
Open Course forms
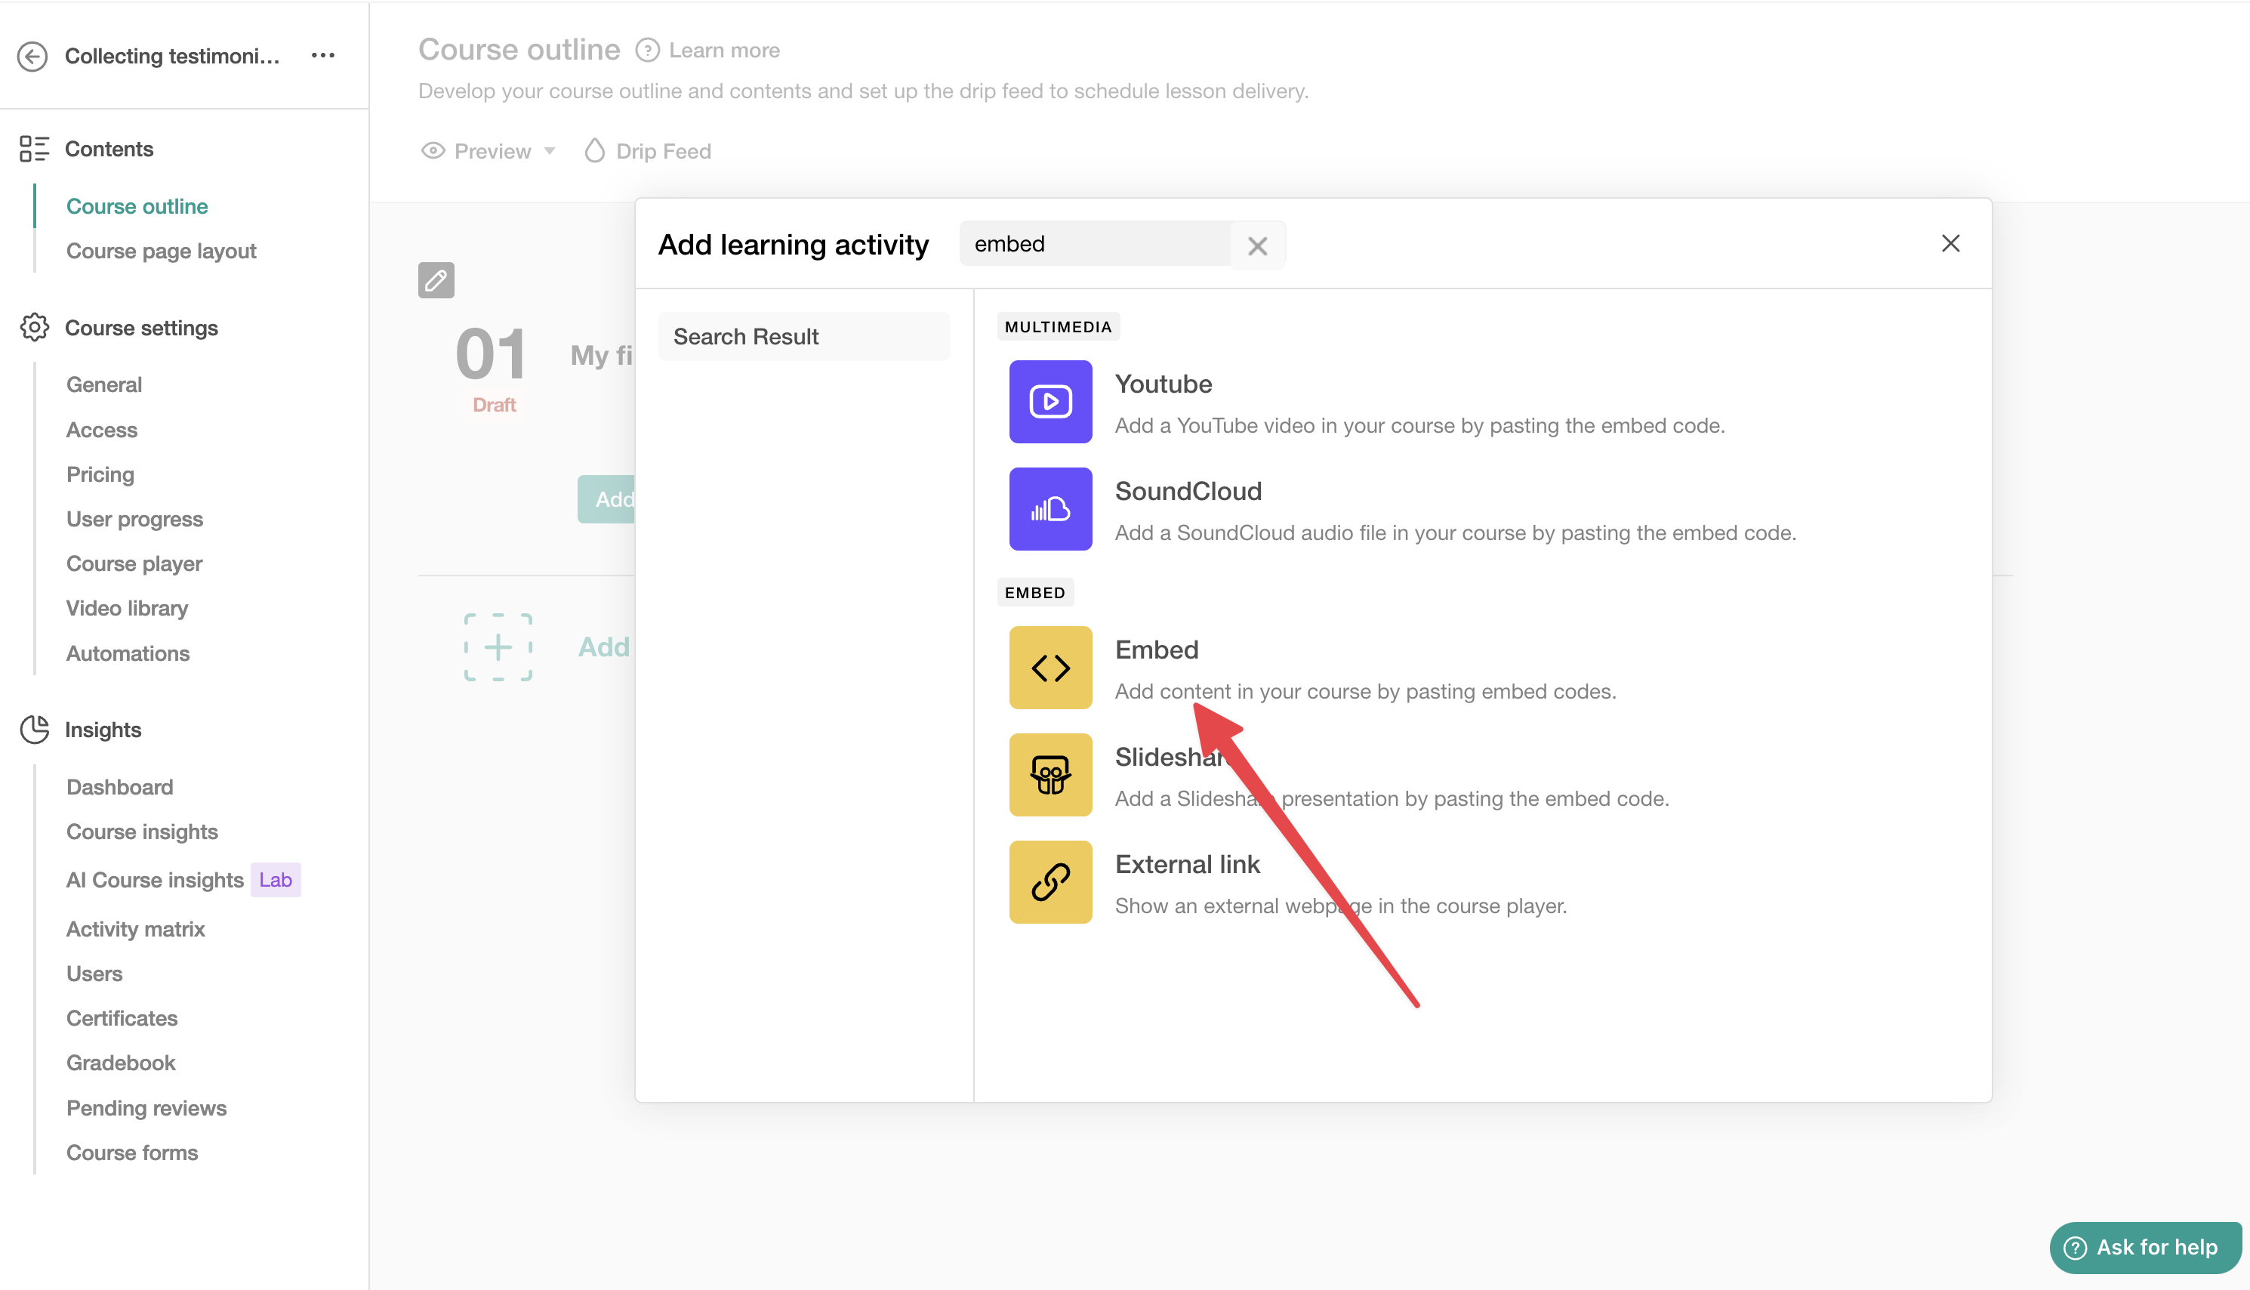(133, 1152)
